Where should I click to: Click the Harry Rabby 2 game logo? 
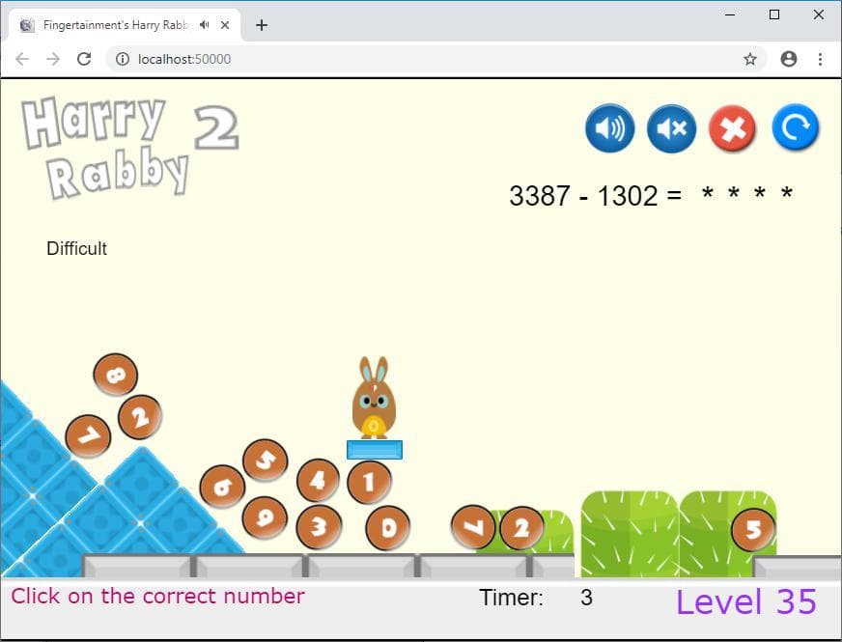(130, 146)
